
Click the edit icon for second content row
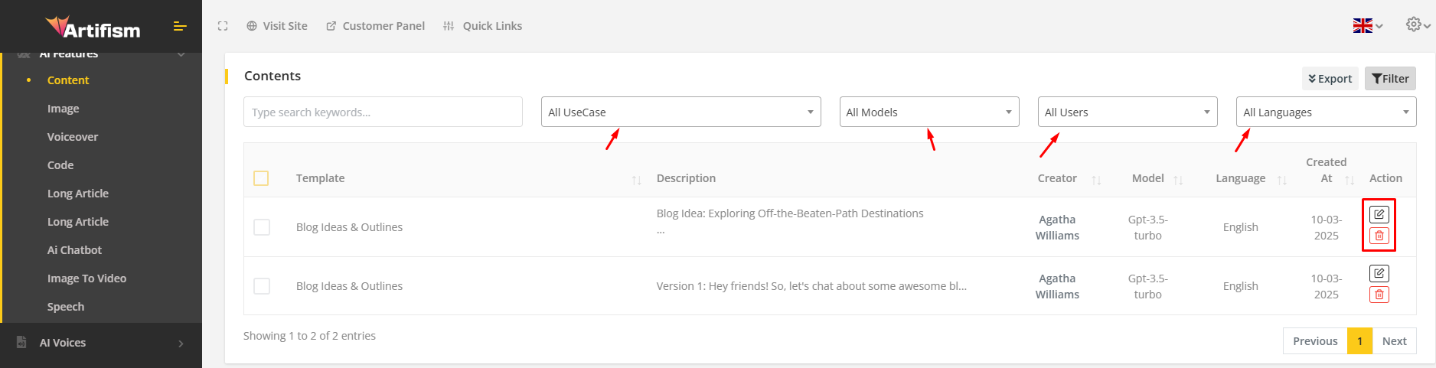click(1379, 273)
